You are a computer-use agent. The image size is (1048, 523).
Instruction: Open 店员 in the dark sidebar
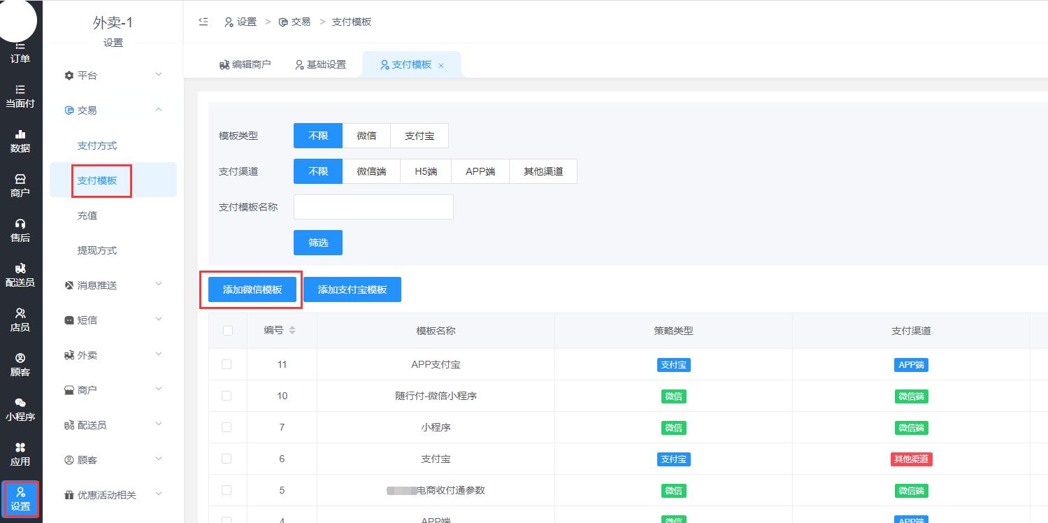20,320
